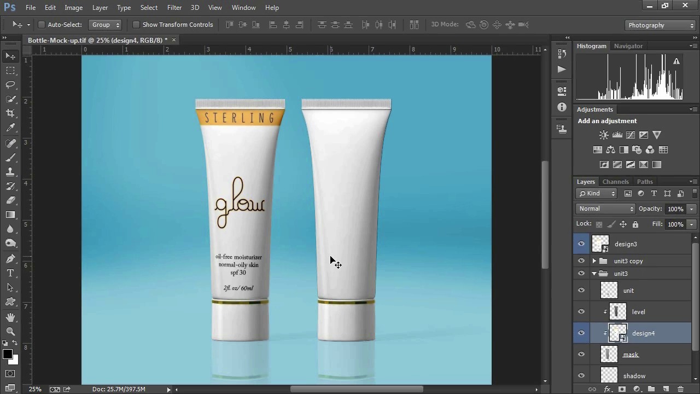700x394 pixels.
Task: Select the Hand tool
Action: 10,317
